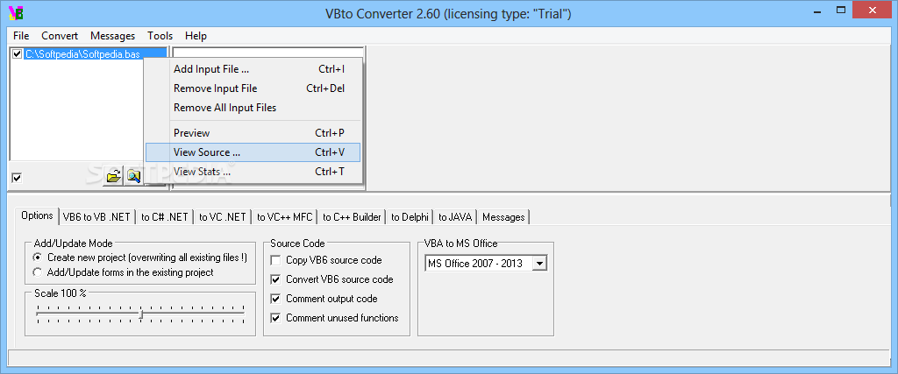This screenshot has width=898, height=374.
Task: Maximize the VBto Converter window
Action: [x=841, y=11]
